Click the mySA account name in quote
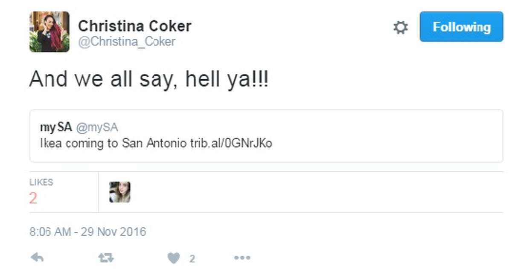This screenshot has height=271, width=512. tap(56, 127)
